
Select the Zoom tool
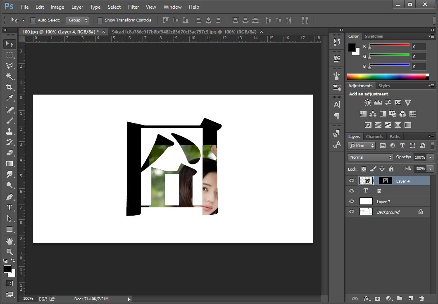pos(10,252)
